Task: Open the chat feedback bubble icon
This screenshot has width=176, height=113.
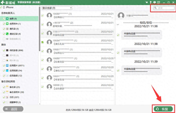Action: (x=155, y=2)
